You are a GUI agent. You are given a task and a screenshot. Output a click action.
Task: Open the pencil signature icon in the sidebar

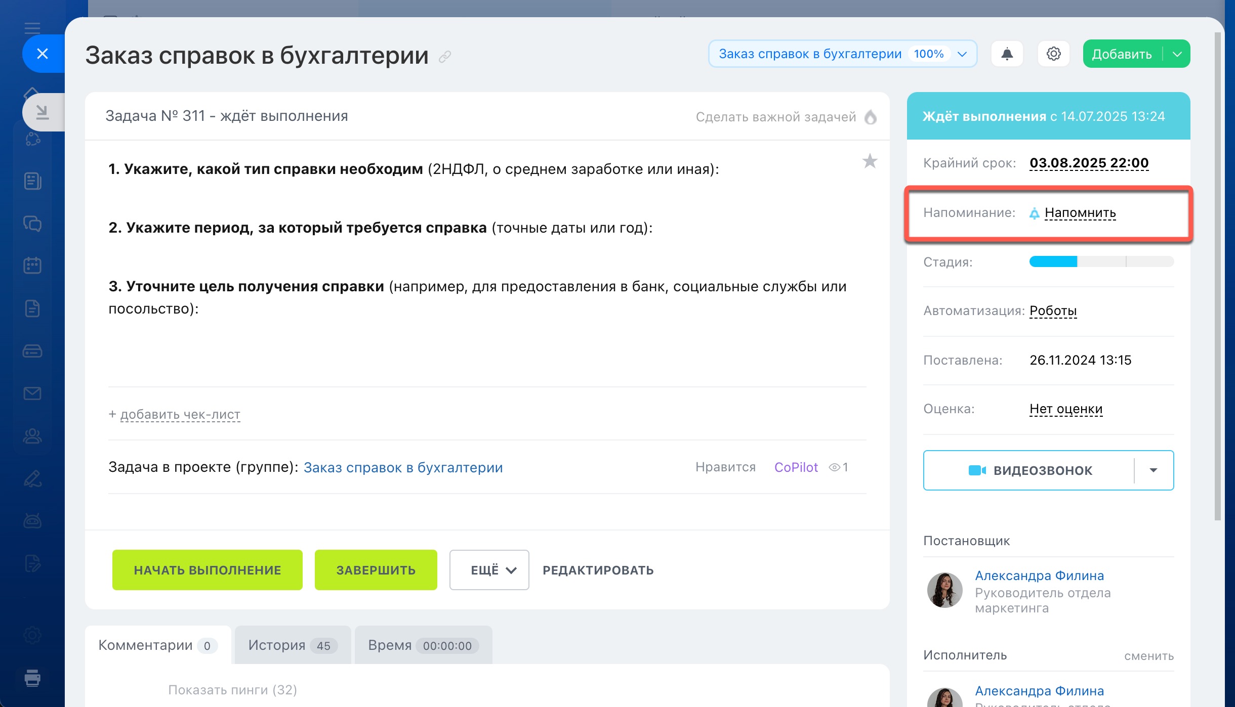(32, 478)
